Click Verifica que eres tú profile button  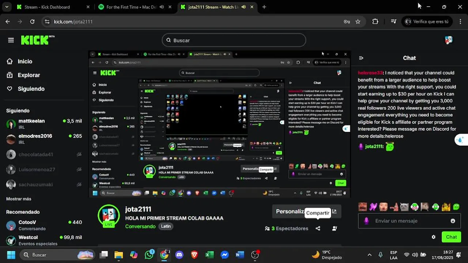tap(427, 22)
